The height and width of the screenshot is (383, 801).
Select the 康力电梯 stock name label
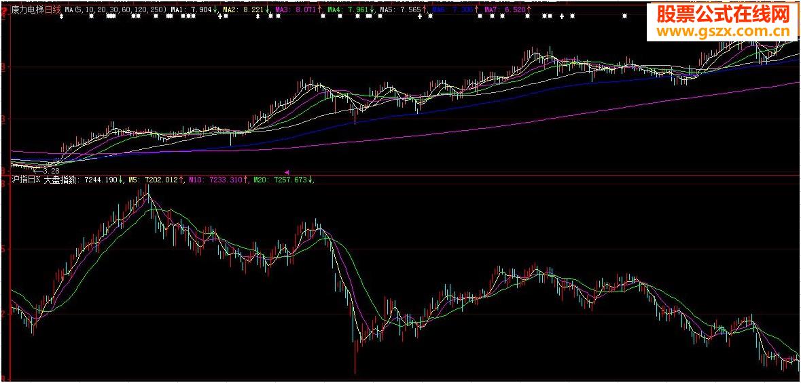point(27,9)
